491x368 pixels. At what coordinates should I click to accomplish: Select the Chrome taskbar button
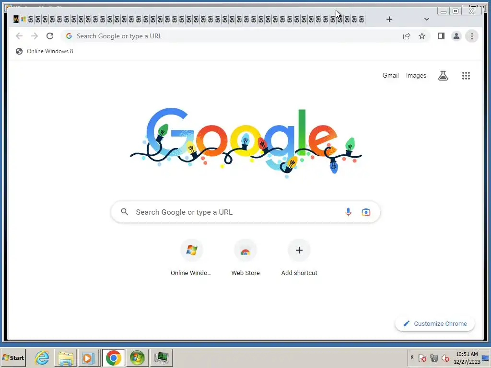click(x=113, y=357)
